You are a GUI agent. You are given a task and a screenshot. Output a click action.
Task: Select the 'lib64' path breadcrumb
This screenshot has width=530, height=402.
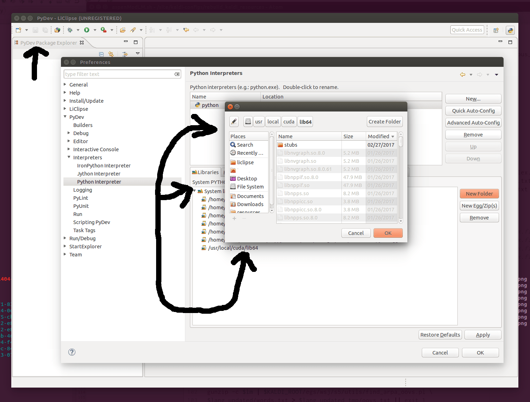coord(306,122)
